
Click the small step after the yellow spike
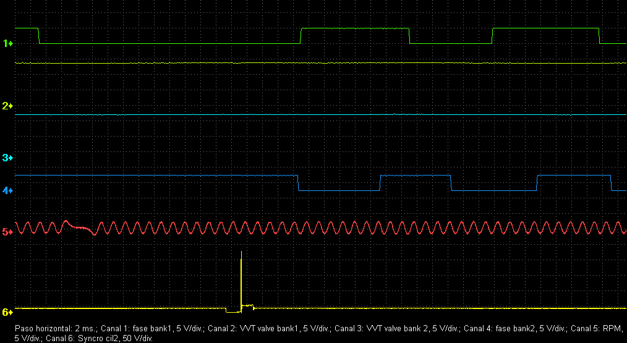(248, 305)
